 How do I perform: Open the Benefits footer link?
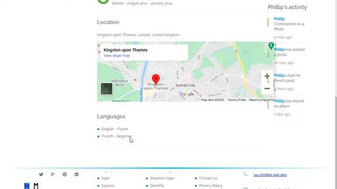[x=157, y=185]
